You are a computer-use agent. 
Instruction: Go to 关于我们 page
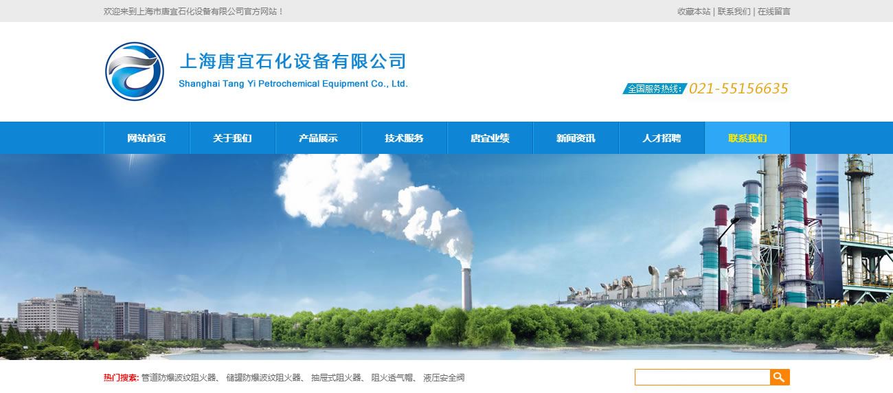pos(232,138)
